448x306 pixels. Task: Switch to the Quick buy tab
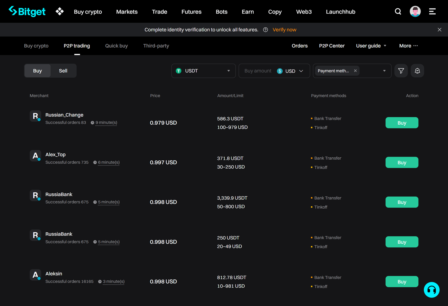[116, 46]
